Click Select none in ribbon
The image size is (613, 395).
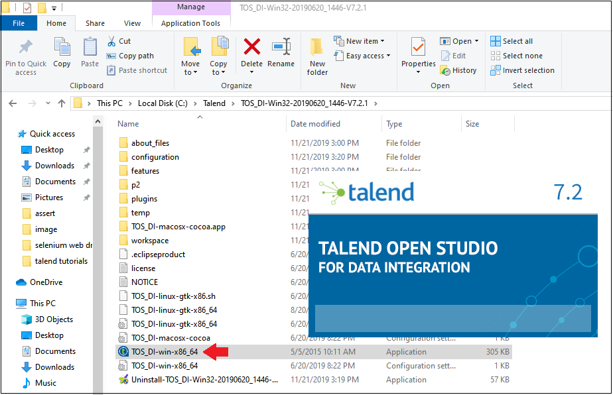pyautogui.click(x=517, y=56)
